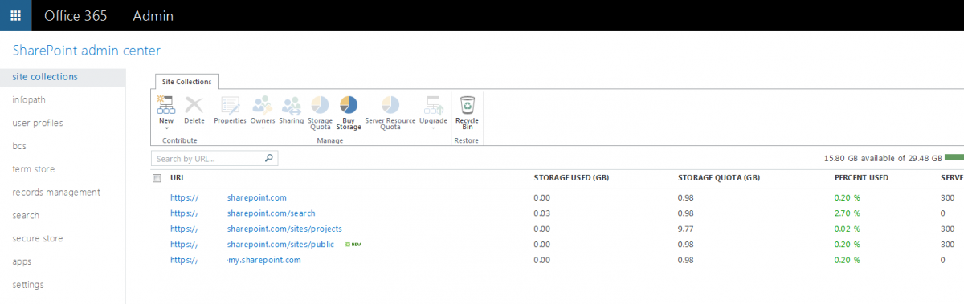Click the New site collection icon
The height and width of the screenshot is (304, 964).
pos(166,105)
